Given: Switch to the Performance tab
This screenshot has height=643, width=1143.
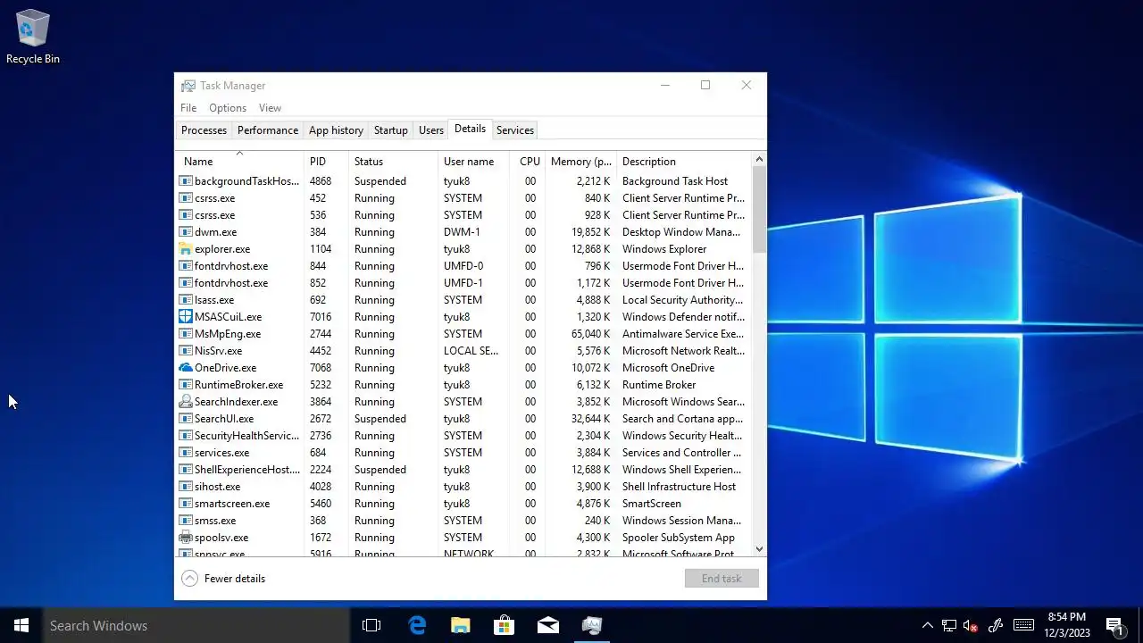Looking at the screenshot, I should coord(268,130).
